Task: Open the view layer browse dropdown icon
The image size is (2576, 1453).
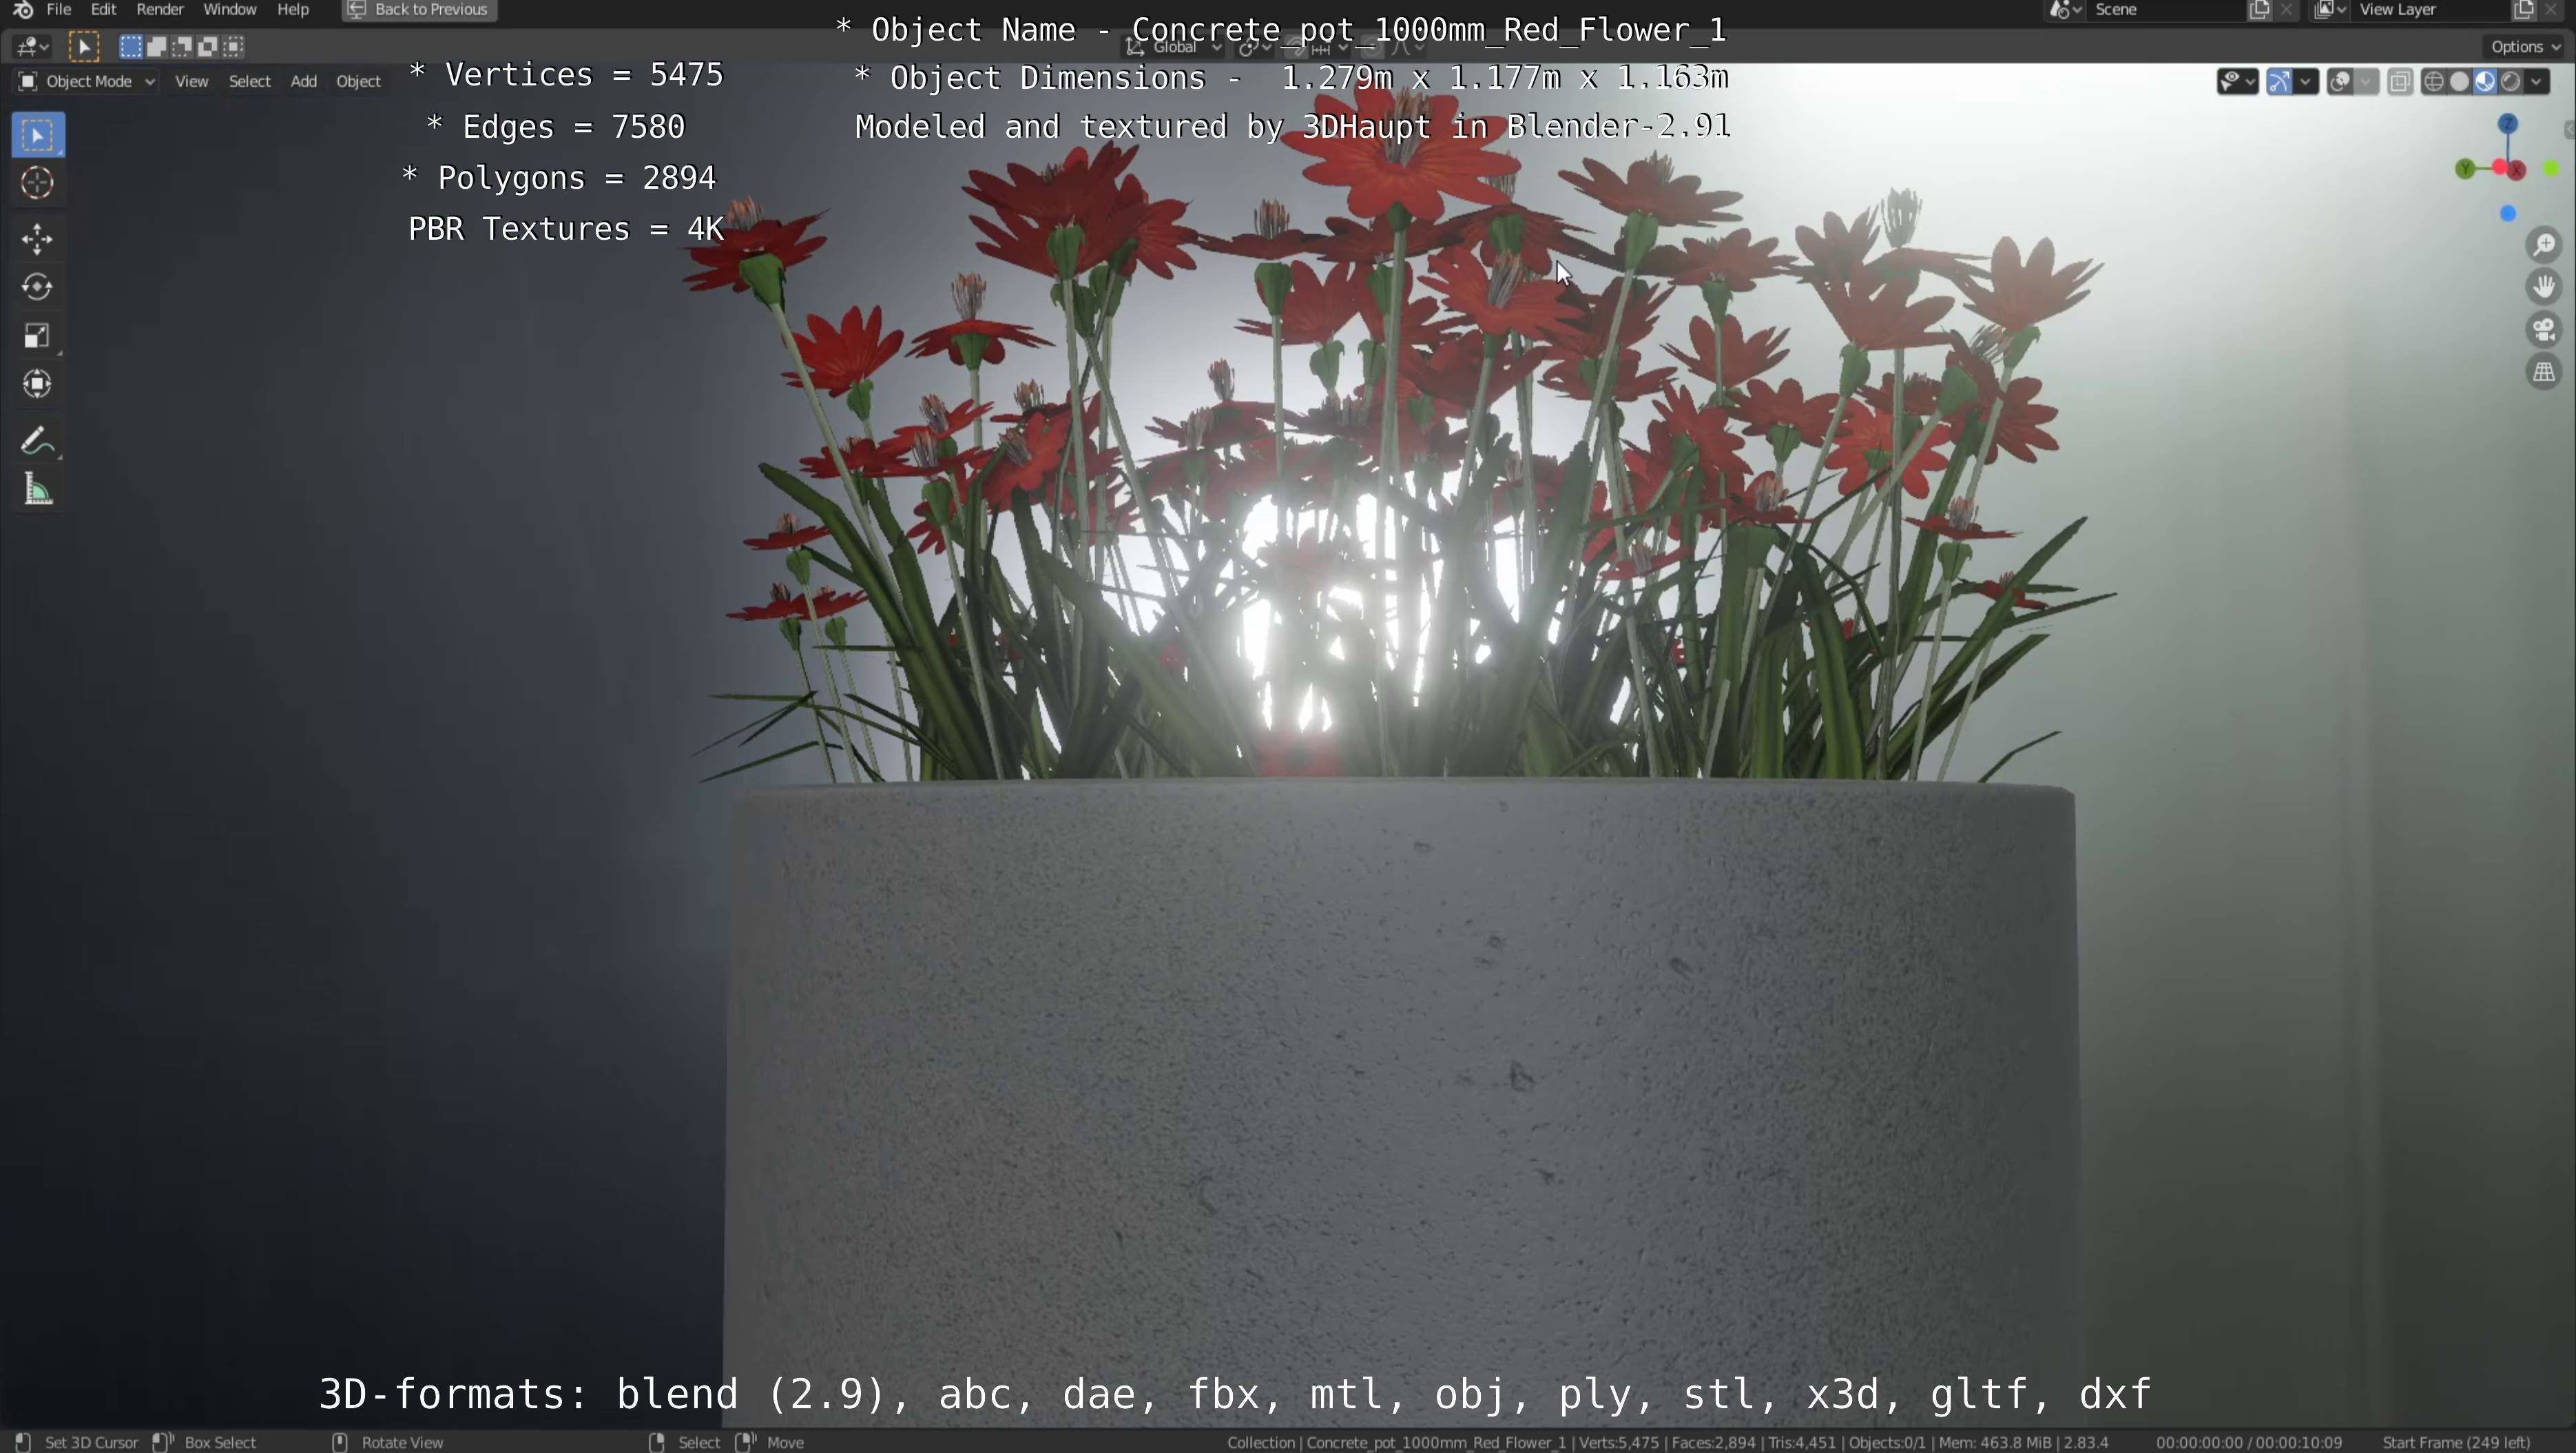Action: click(2330, 10)
